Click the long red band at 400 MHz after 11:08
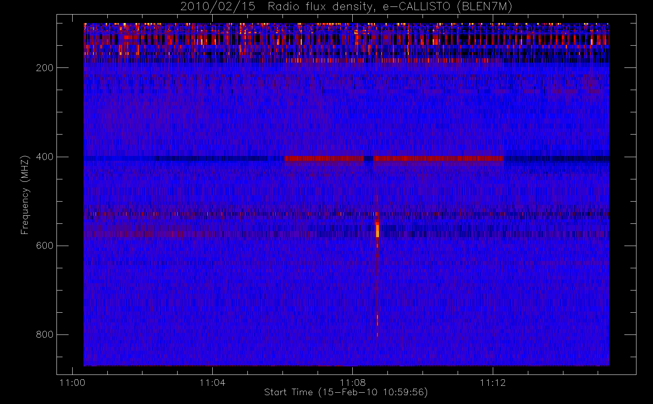The image size is (653, 404). (439, 158)
